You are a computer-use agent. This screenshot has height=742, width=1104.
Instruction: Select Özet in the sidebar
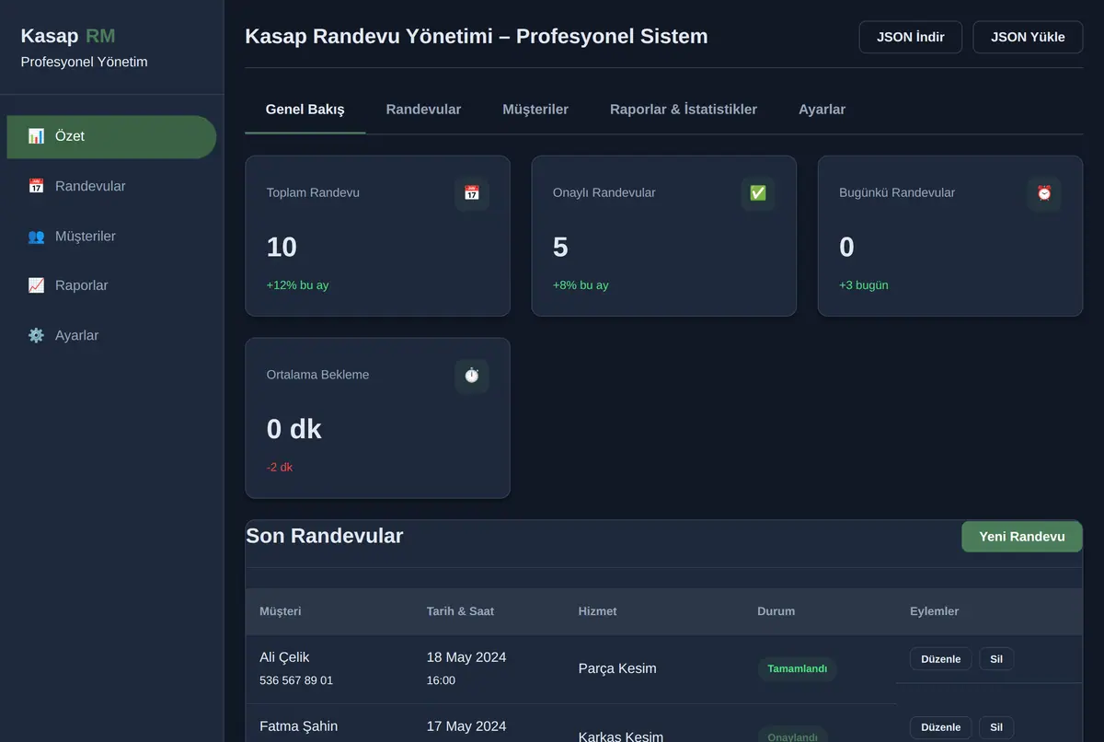[111, 136]
